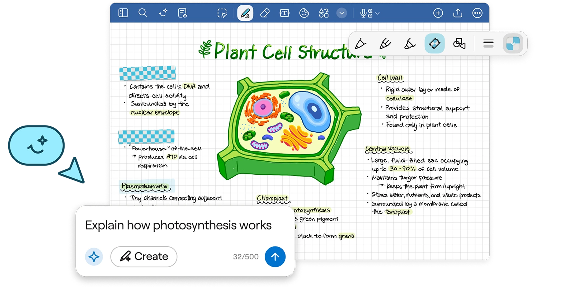The height and width of the screenshot is (287, 574).
Task: Open the stickers tool
Action: click(x=304, y=13)
